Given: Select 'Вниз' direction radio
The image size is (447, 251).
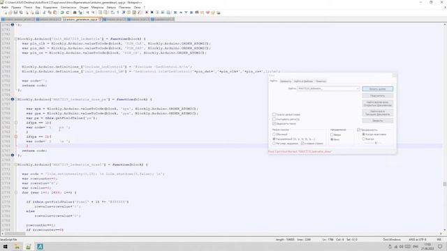Looking at the screenshot, I should click(x=332, y=139).
